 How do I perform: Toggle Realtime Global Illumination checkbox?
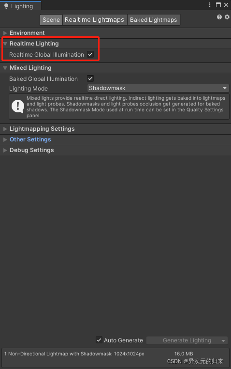point(90,54)
